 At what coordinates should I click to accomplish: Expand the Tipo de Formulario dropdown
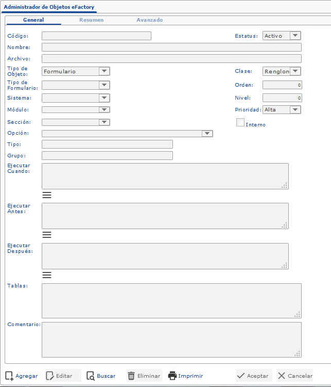[76, 85]
